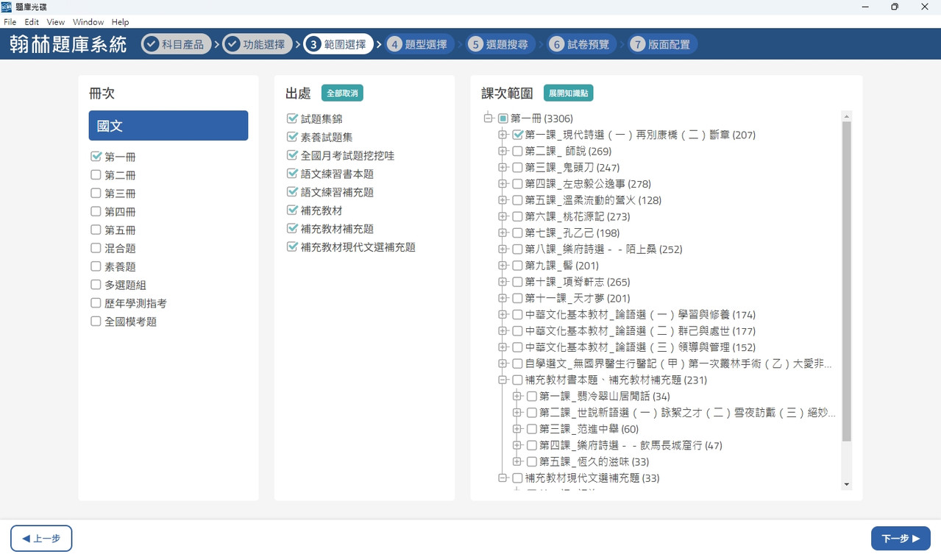Expand 第六課_桃花源記 tree node

click(503, 216)
